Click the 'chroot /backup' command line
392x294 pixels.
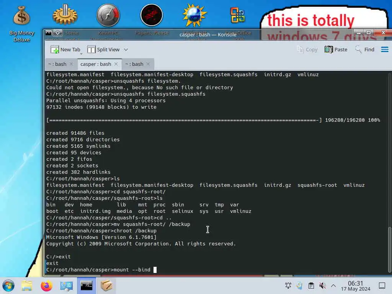tap(101, 231)
